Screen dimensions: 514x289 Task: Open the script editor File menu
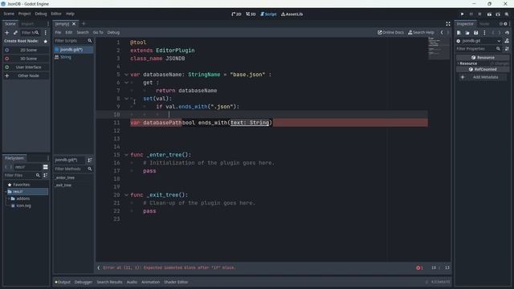click(58, 32)
